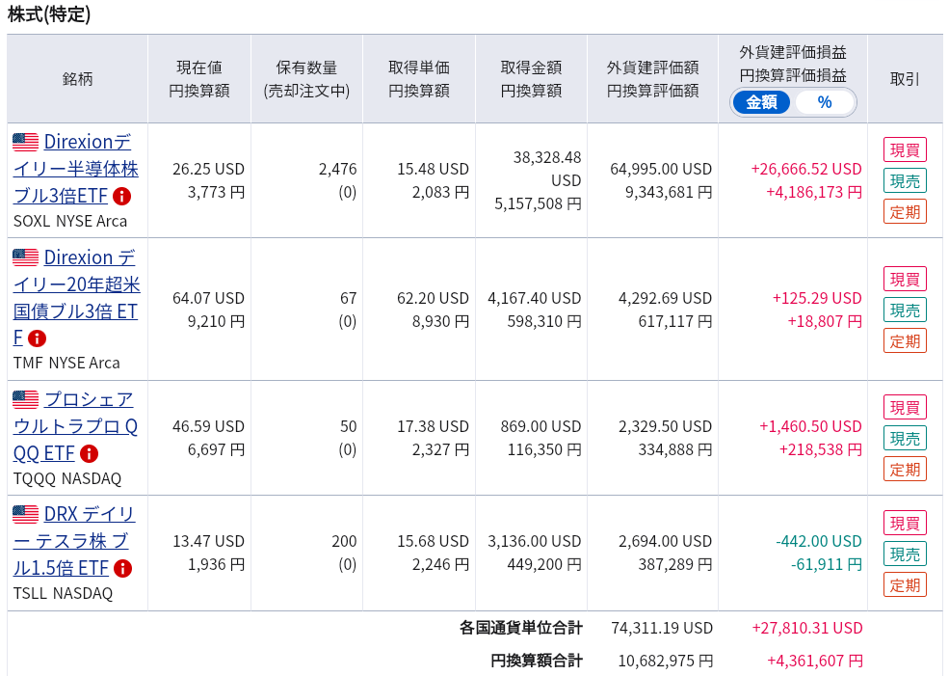Click the US flag icon in the TQQQ row

25,400
